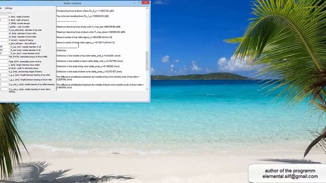Image resolution: width=326 pixels, height=183 pixels.
Task: Open the Settings menu
Action: point(9,8)
